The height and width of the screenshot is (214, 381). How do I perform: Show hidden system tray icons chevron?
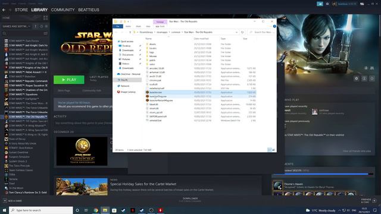click(x=339, y=210)
